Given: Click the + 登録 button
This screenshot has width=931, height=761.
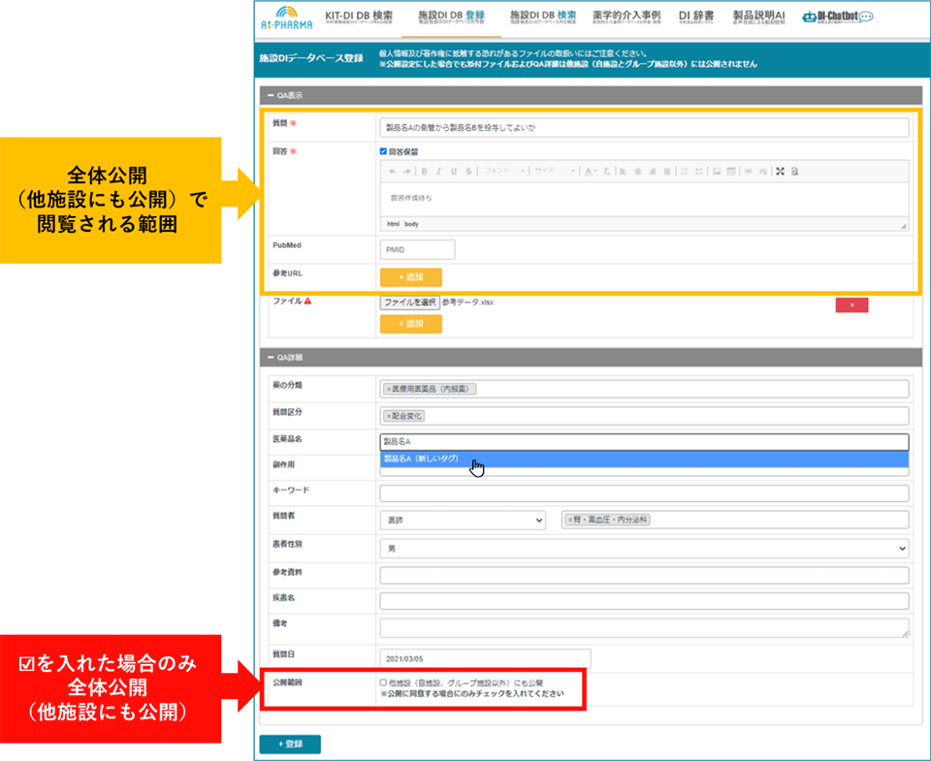Looking at the screenshot, I should tap(290, 745).
